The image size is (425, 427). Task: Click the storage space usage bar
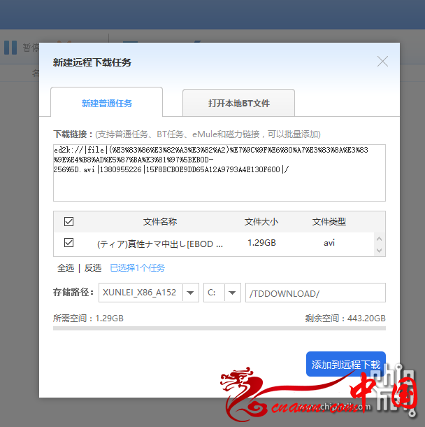click(219, 327)
